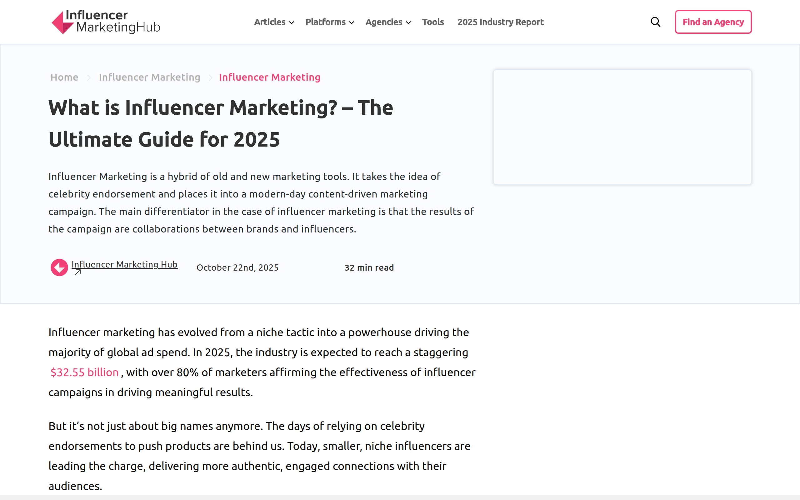Screen dimensions: 800x500
Task: Select the author avatar arrow icon
Action: [59, 267]
